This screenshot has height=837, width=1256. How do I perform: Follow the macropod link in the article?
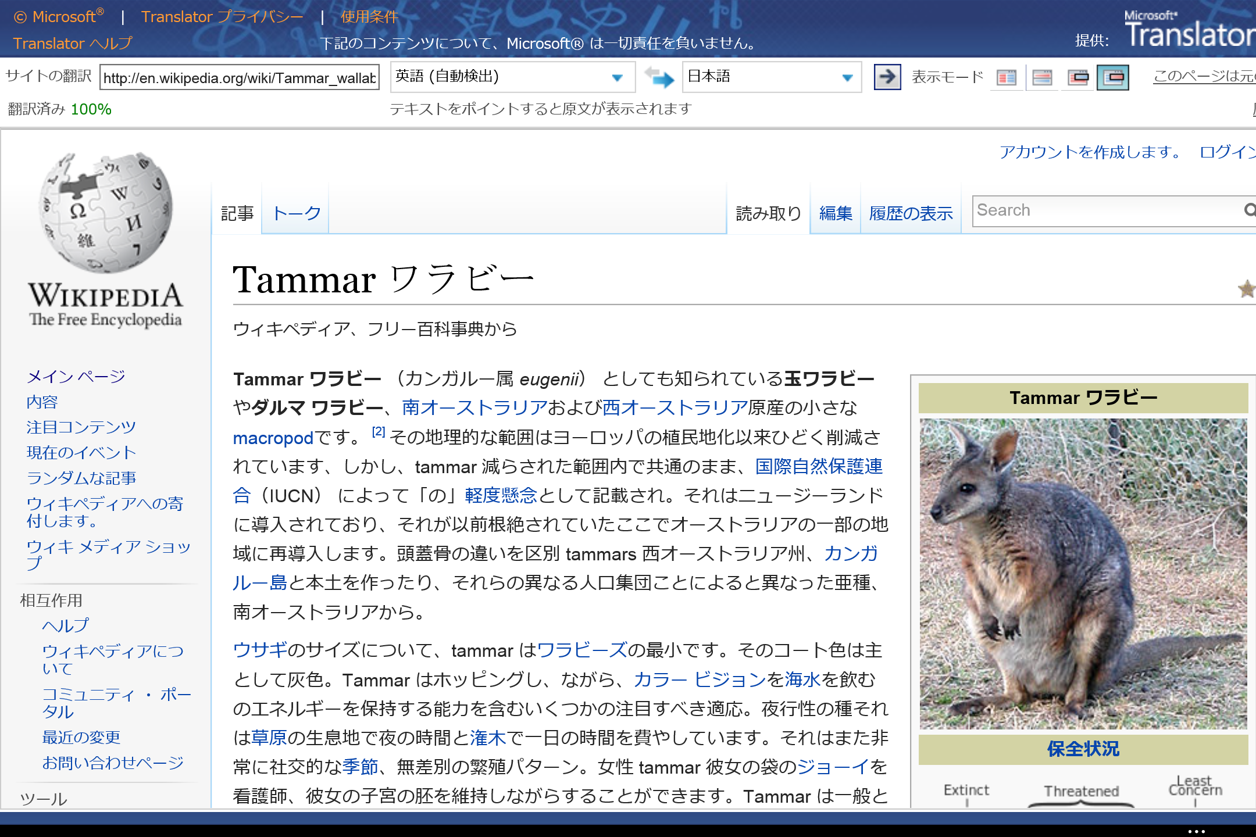coord(273,438)
